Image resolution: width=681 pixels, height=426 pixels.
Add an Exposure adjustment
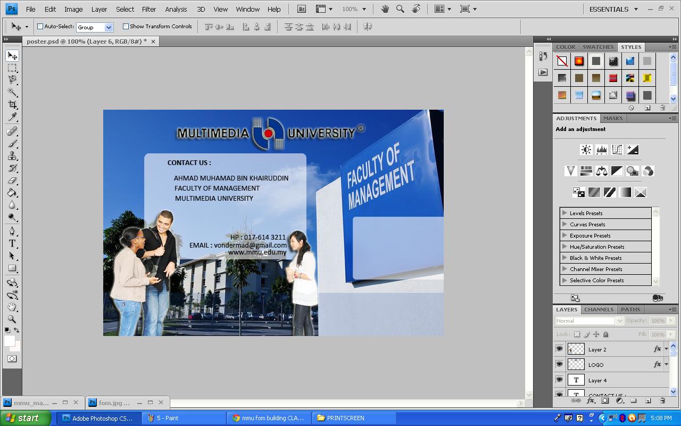633,150
